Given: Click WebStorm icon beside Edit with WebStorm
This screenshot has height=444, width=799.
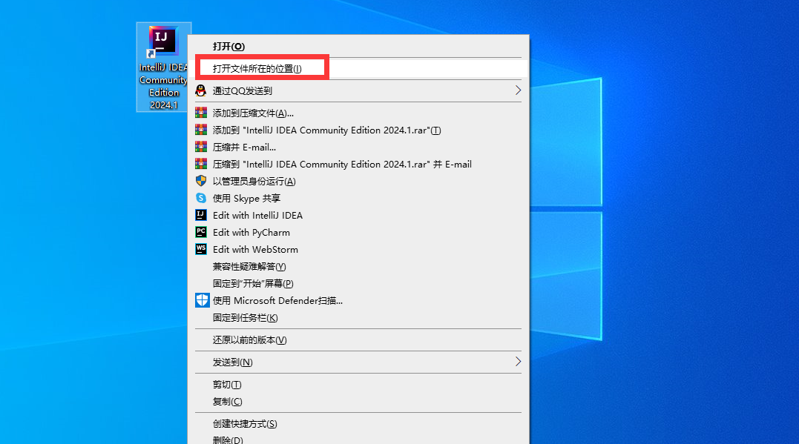Looking at the screenshot, I should point(201,249).
